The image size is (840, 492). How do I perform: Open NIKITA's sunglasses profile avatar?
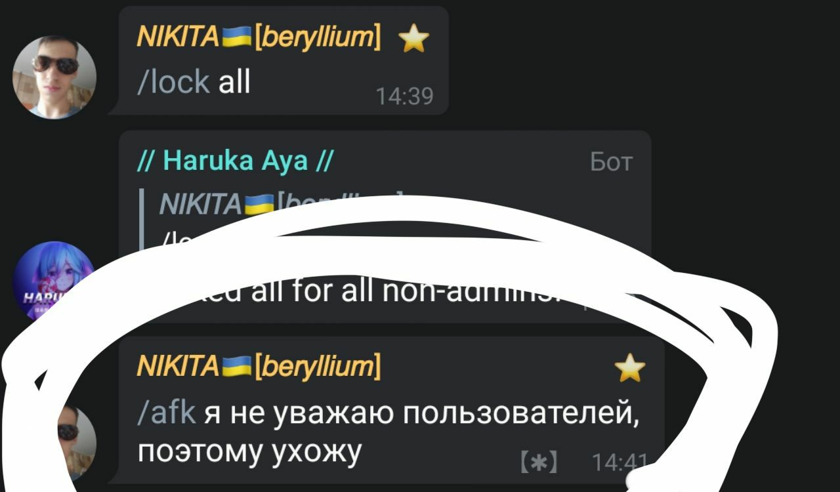54,77
